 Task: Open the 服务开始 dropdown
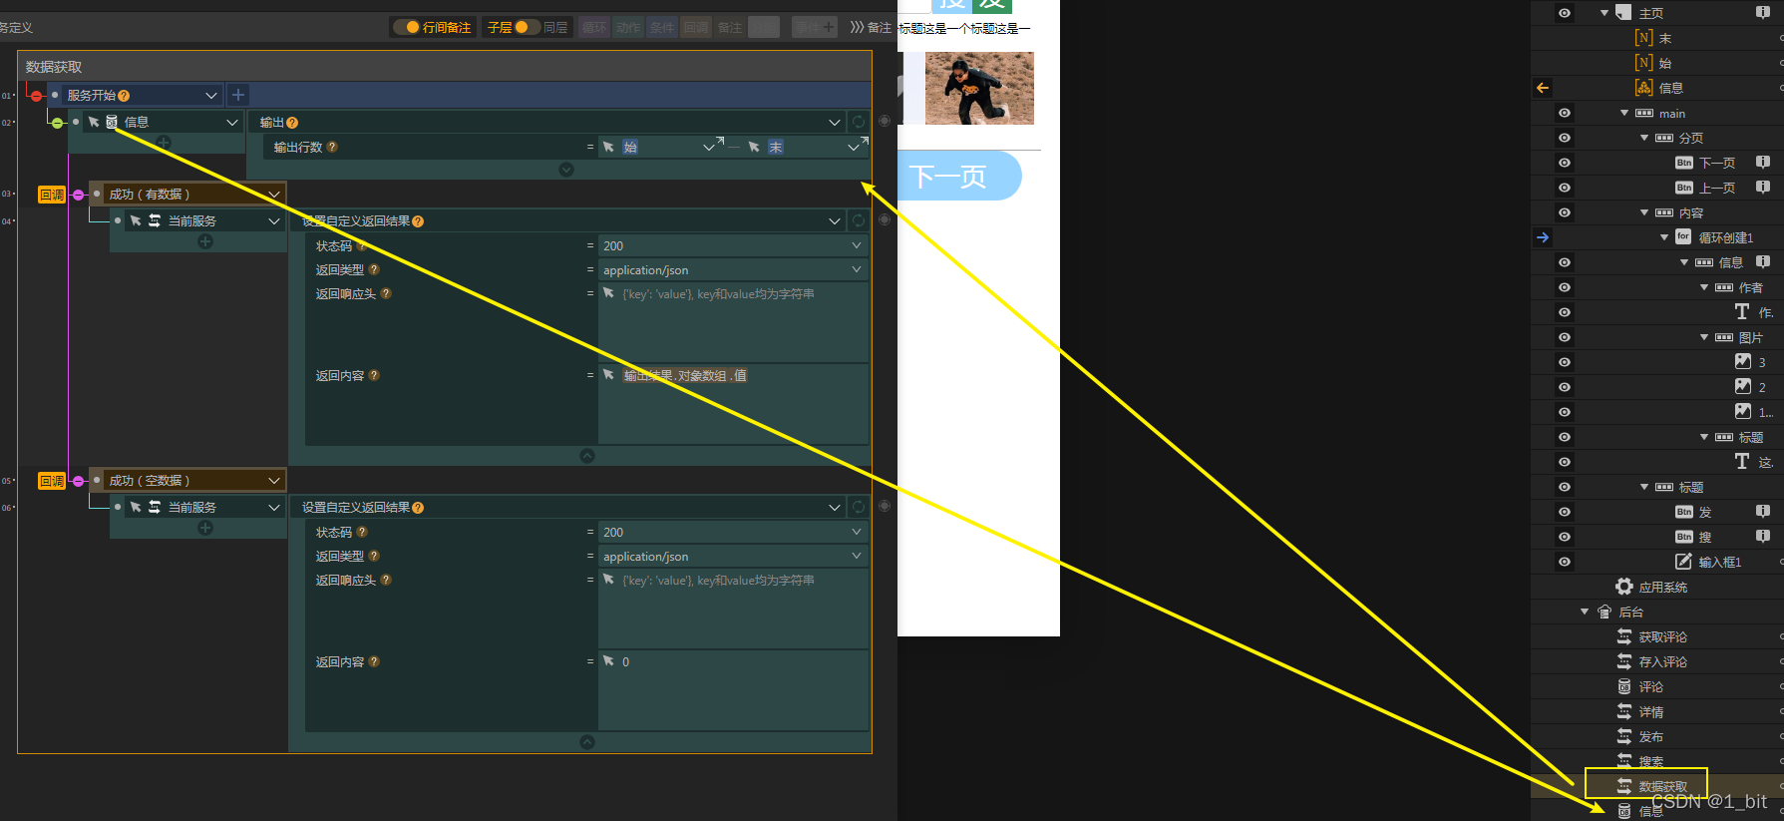tap(211, 96)
